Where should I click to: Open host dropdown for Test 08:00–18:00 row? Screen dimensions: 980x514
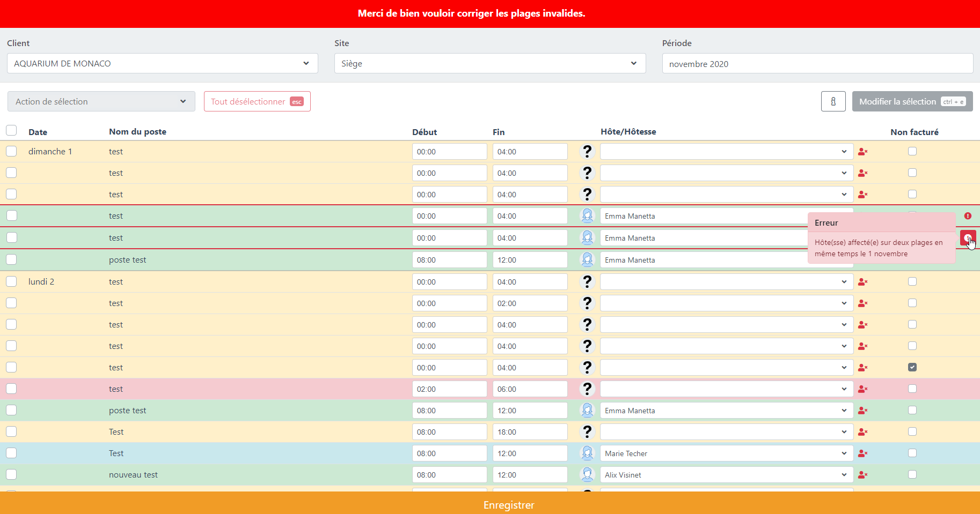[726, 432]
